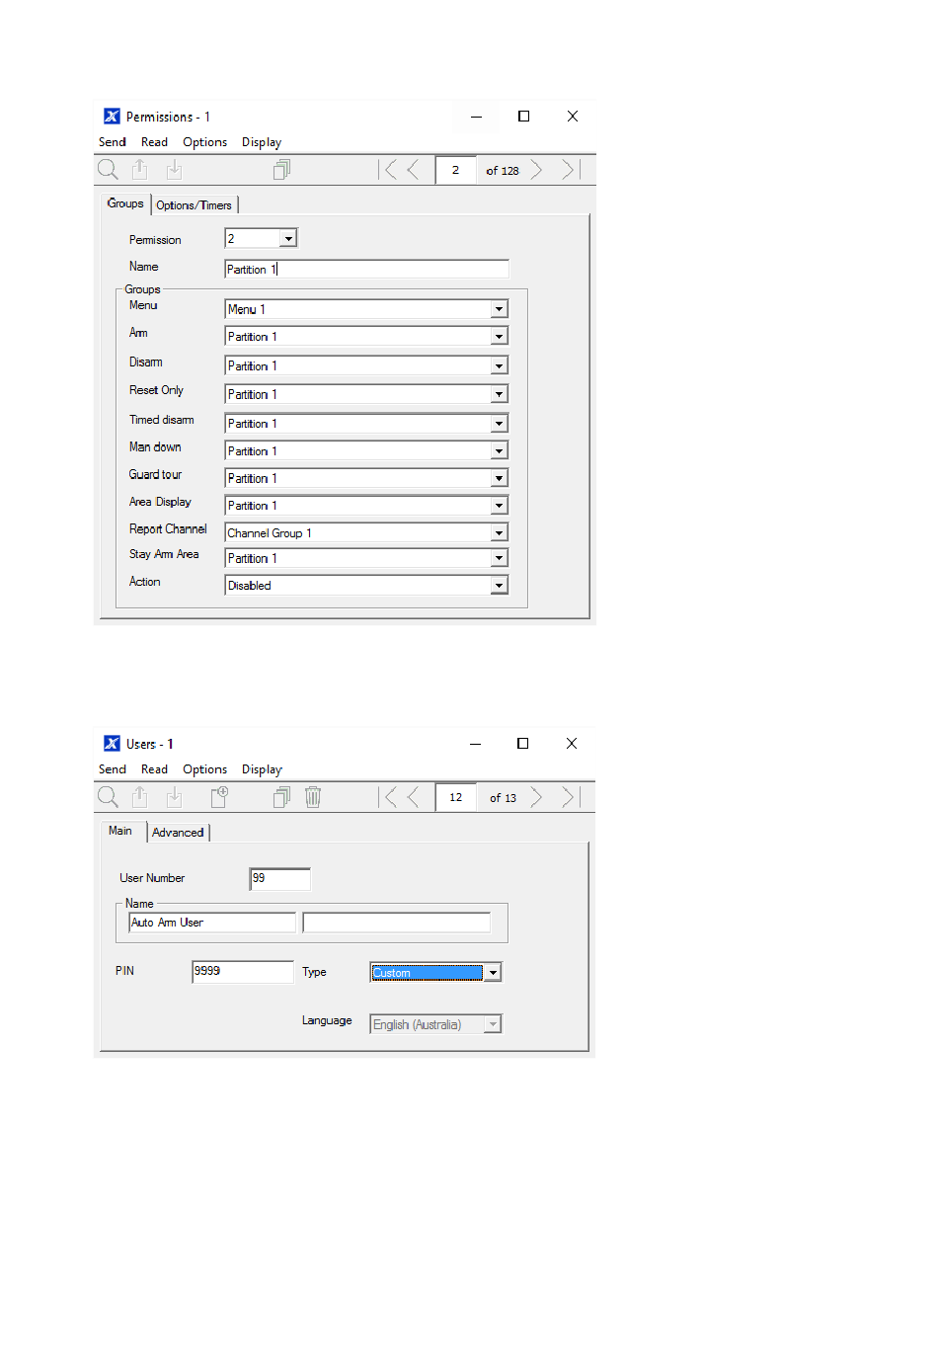938x1369 pixels.
Task: Open the Man down dropdown
Action: click(x=500, y=451)
